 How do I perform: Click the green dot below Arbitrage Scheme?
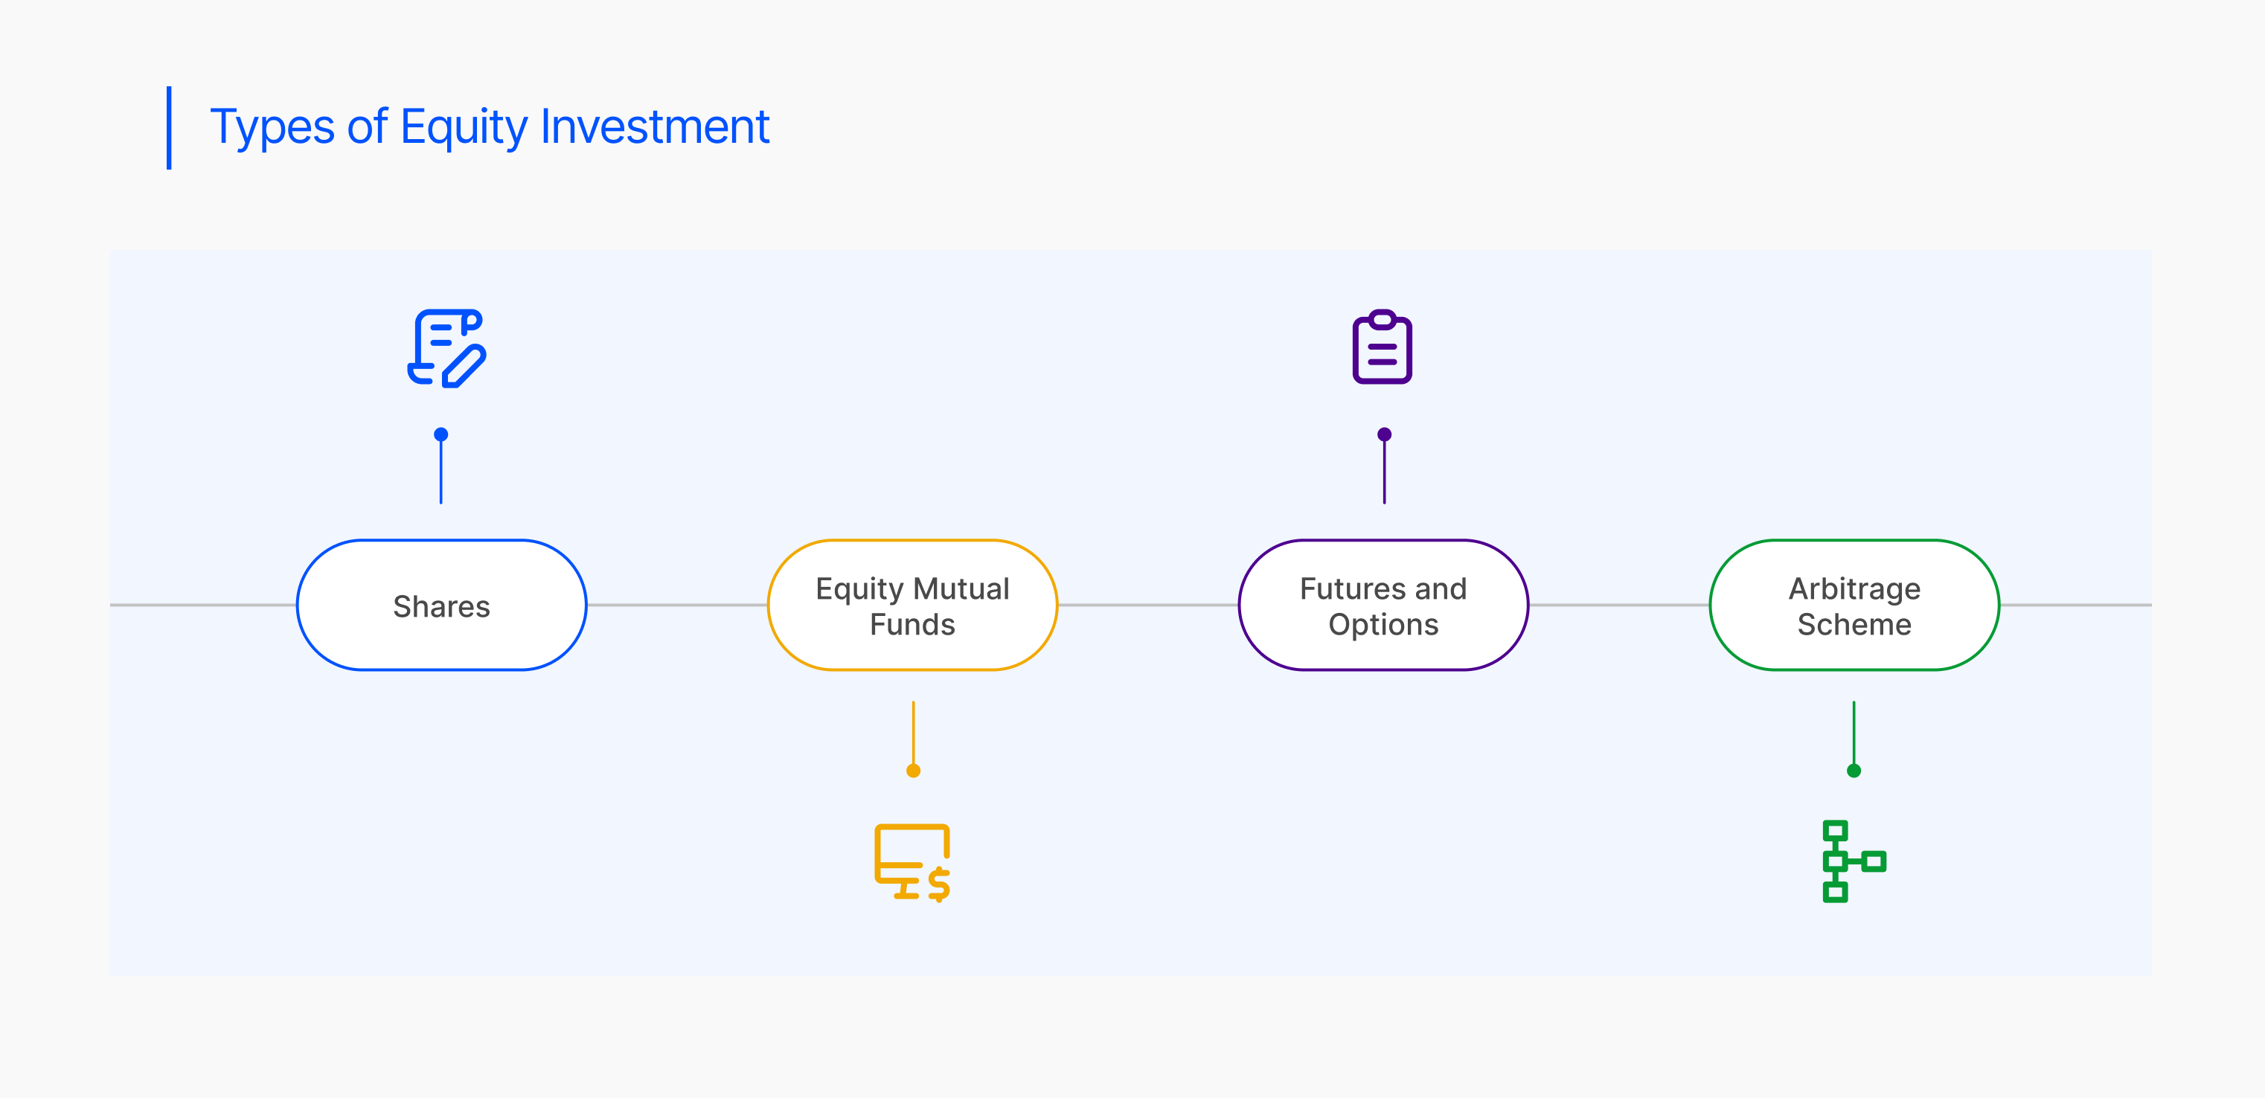point(1854,771)
